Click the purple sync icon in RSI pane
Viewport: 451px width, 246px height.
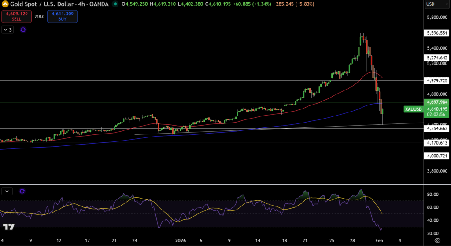pyautogui.click(x=22, y=191)
